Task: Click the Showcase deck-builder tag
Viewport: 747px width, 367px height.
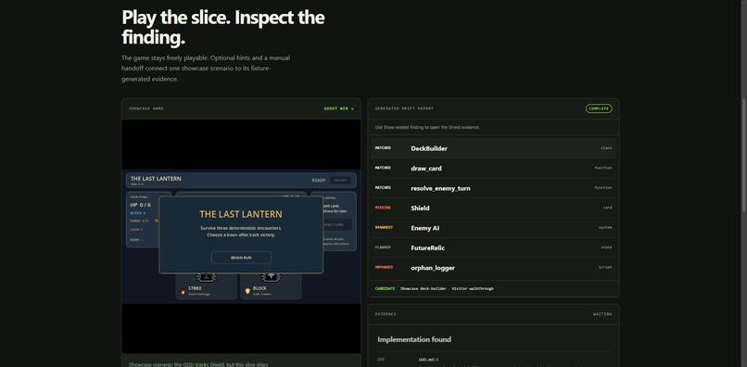Action: 423,288
